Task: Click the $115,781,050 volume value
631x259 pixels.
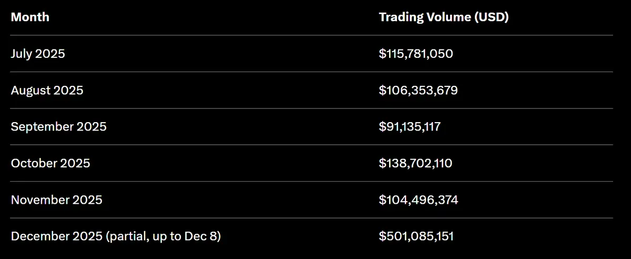Action: point(416,54)
